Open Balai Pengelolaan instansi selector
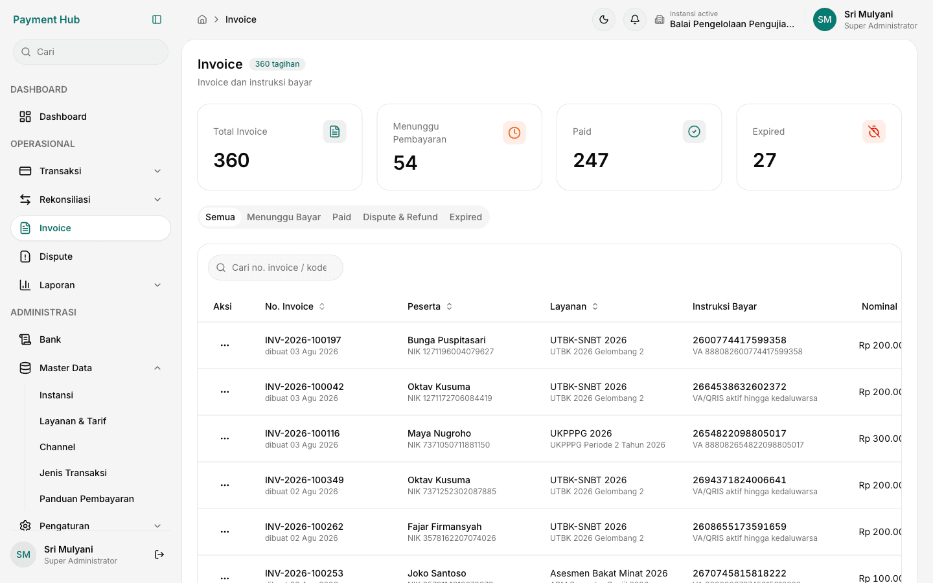Screen dimensions: 933x583 (724, 19)
